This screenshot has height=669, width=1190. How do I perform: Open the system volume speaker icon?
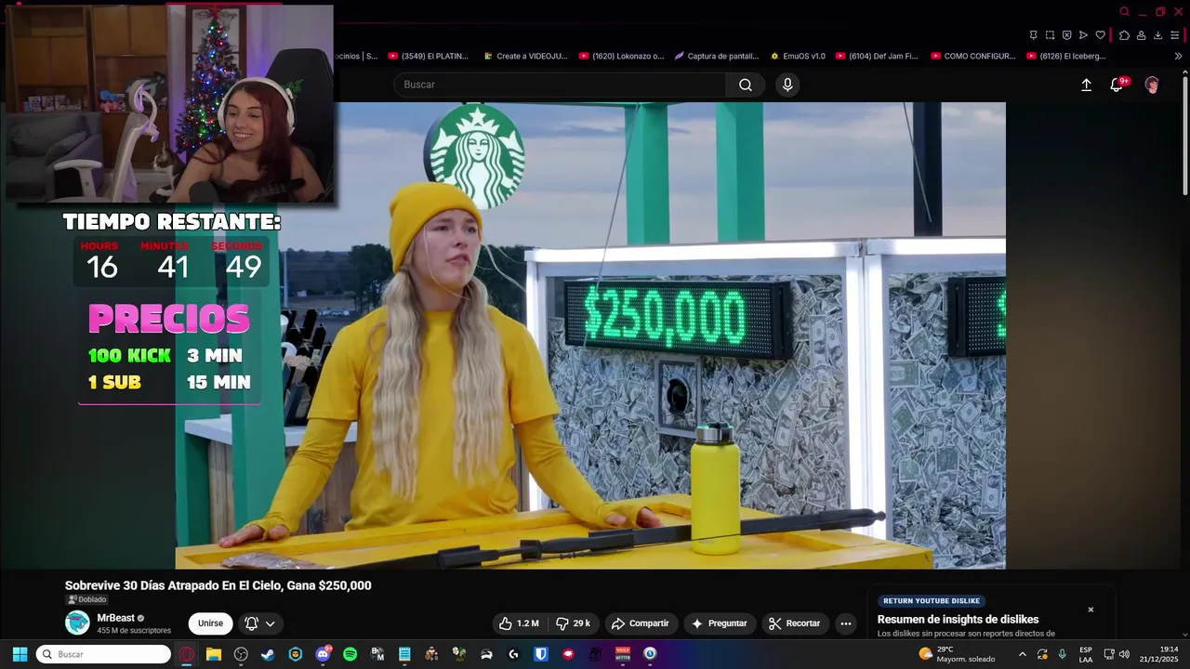1124,654
